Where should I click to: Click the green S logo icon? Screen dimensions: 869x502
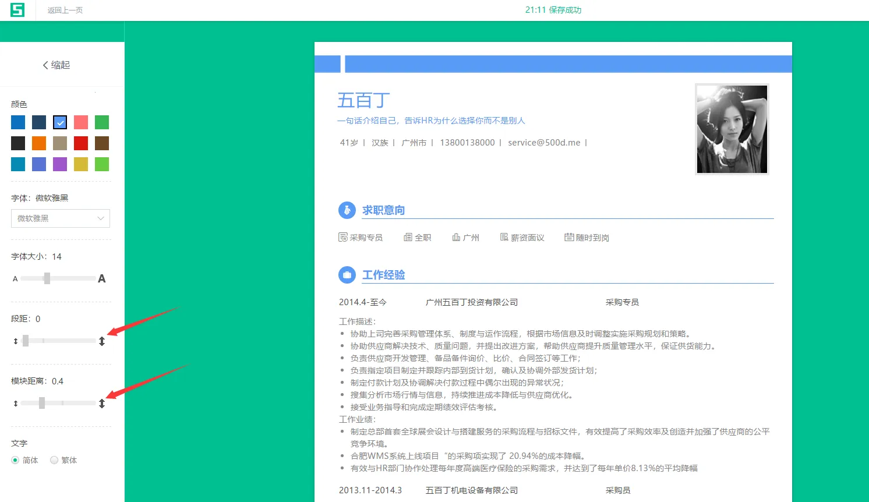(x=17, y=10)
